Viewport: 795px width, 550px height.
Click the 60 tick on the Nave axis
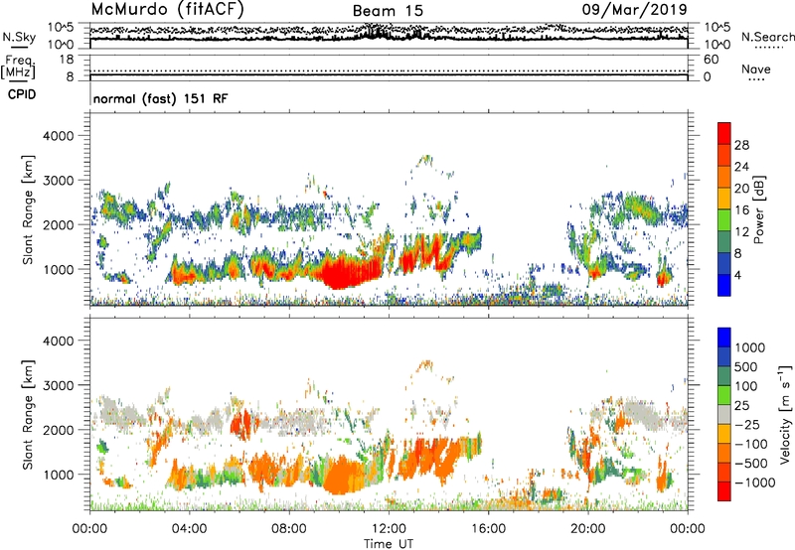point(711,60)
